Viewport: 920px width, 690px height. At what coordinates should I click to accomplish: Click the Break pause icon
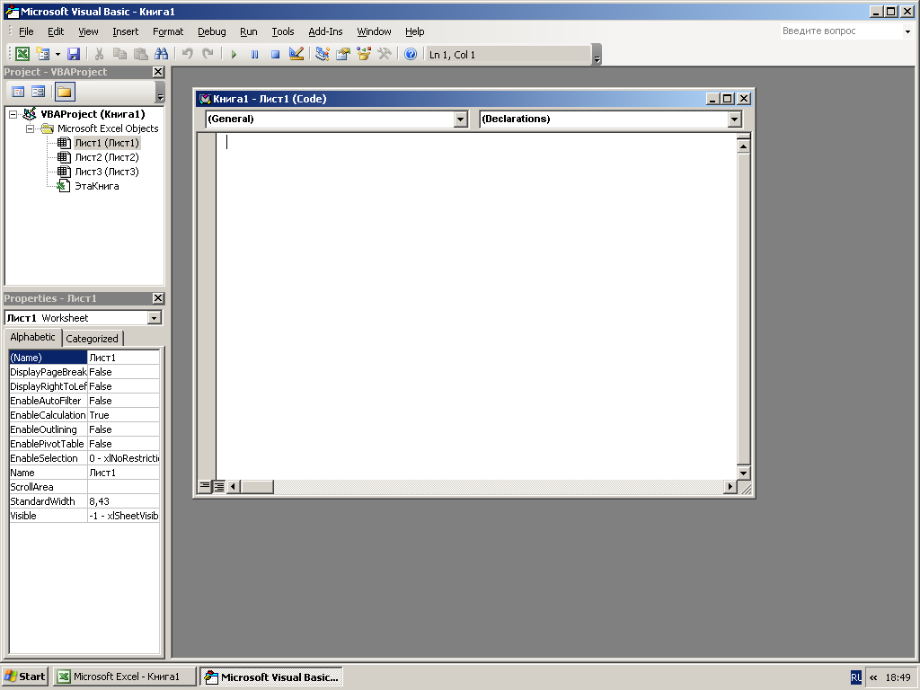click(254, 54)
